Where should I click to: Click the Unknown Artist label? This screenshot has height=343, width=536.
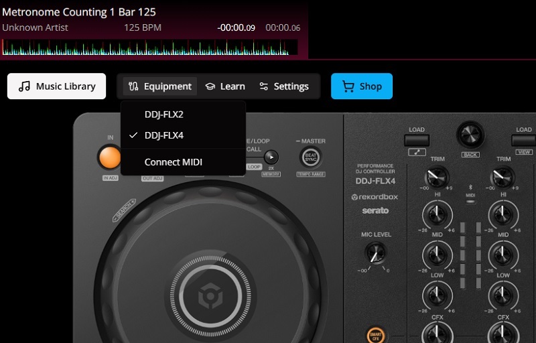35,27
